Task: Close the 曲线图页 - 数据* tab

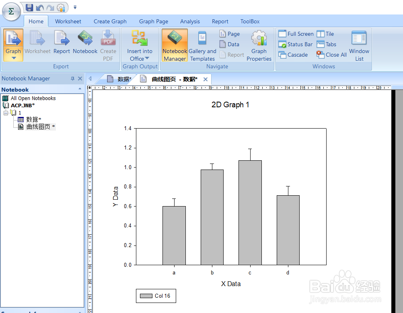Action: 206,79
